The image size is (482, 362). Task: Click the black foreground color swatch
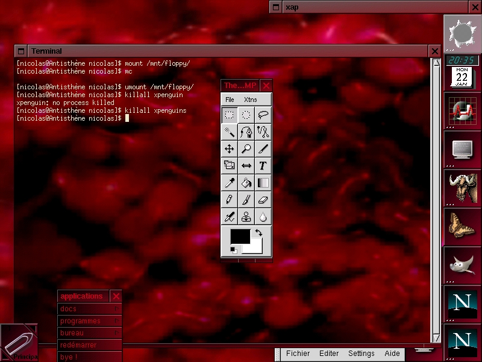point(240,237)
